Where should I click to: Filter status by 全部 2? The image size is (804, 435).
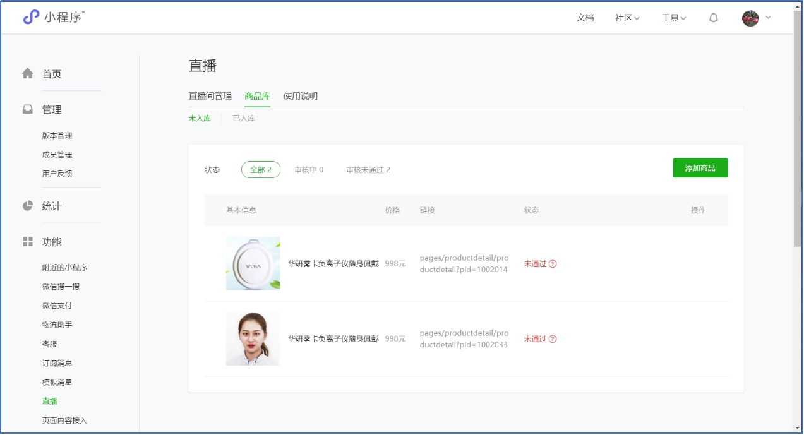coord(261,169)
